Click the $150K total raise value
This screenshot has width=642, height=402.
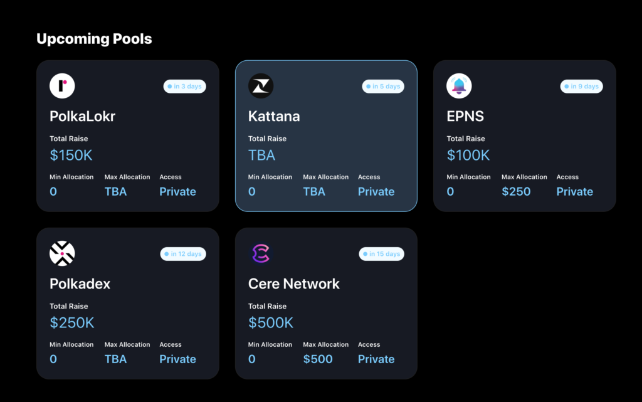click(71, 155)
